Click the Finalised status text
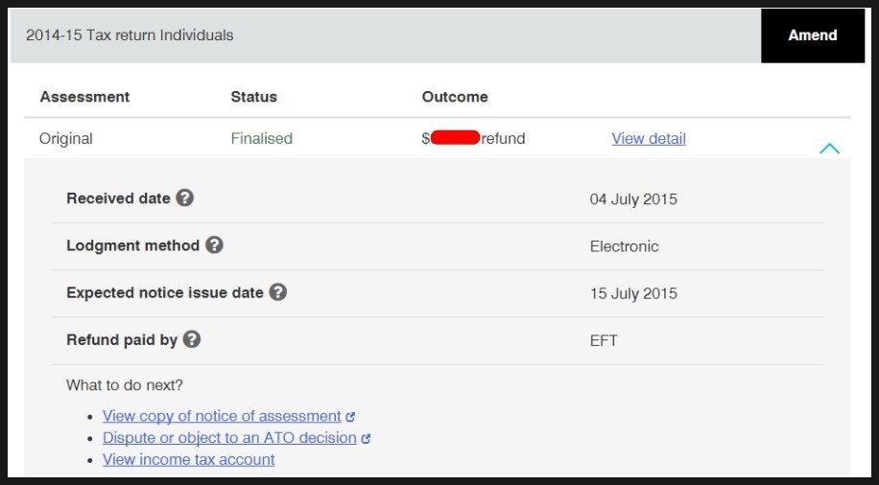 262,138
